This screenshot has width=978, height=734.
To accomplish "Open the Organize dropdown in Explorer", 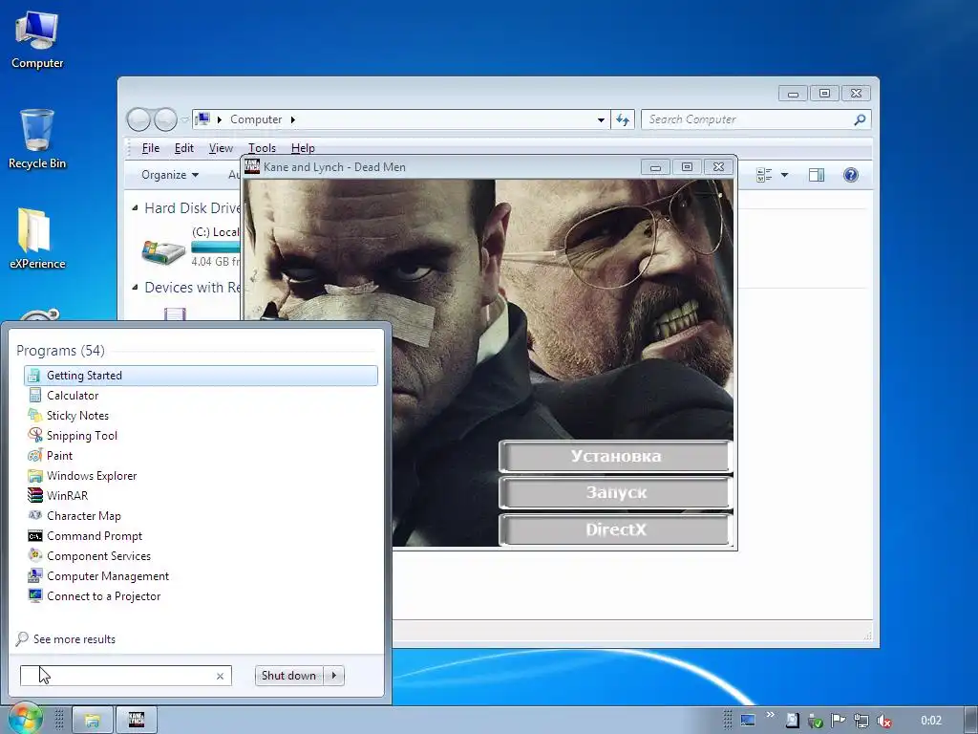I will pos(170,175).
